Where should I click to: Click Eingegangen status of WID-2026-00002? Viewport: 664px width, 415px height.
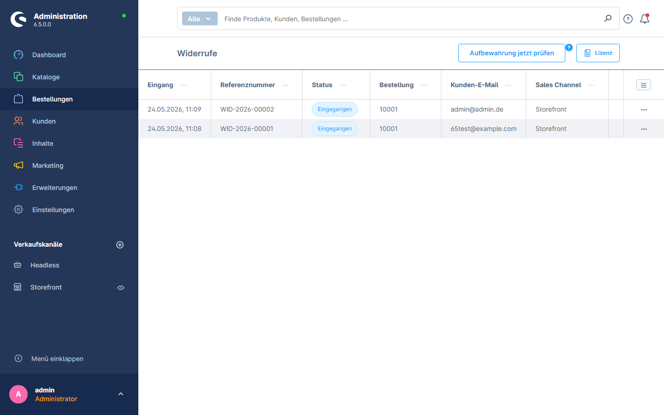click(335, 109)
